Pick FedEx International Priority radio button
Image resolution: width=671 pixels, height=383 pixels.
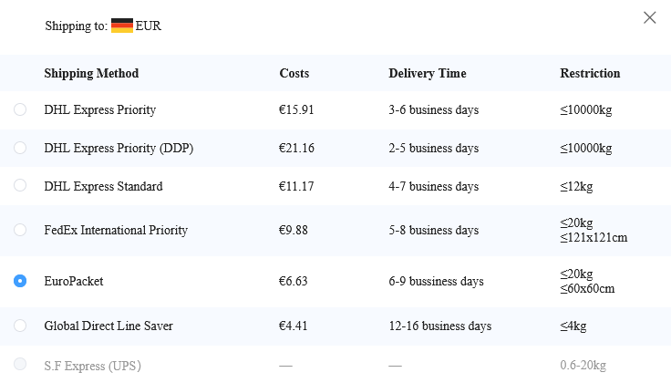click(20, 230)
